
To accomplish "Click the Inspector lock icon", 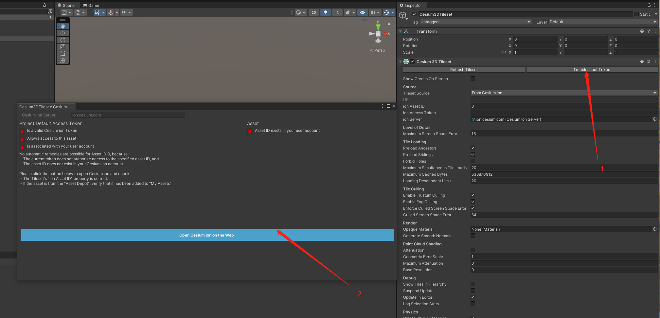I will [649, 5].
